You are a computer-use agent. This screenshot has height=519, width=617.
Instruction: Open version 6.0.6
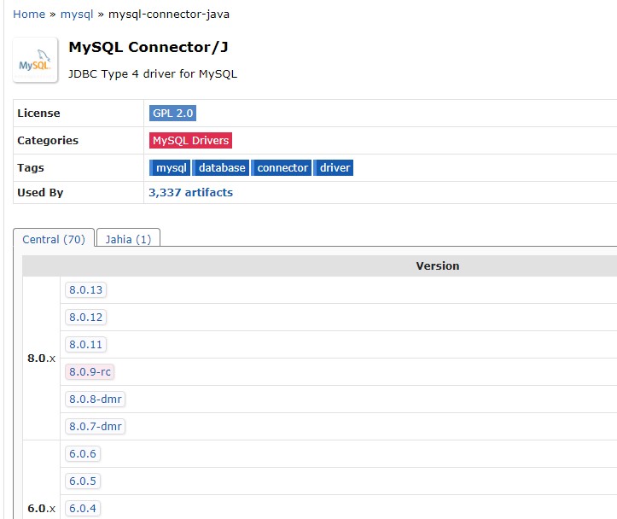click(83, 453)
